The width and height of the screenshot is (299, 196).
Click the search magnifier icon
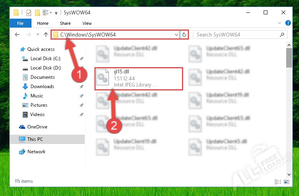tap(282, 35)
